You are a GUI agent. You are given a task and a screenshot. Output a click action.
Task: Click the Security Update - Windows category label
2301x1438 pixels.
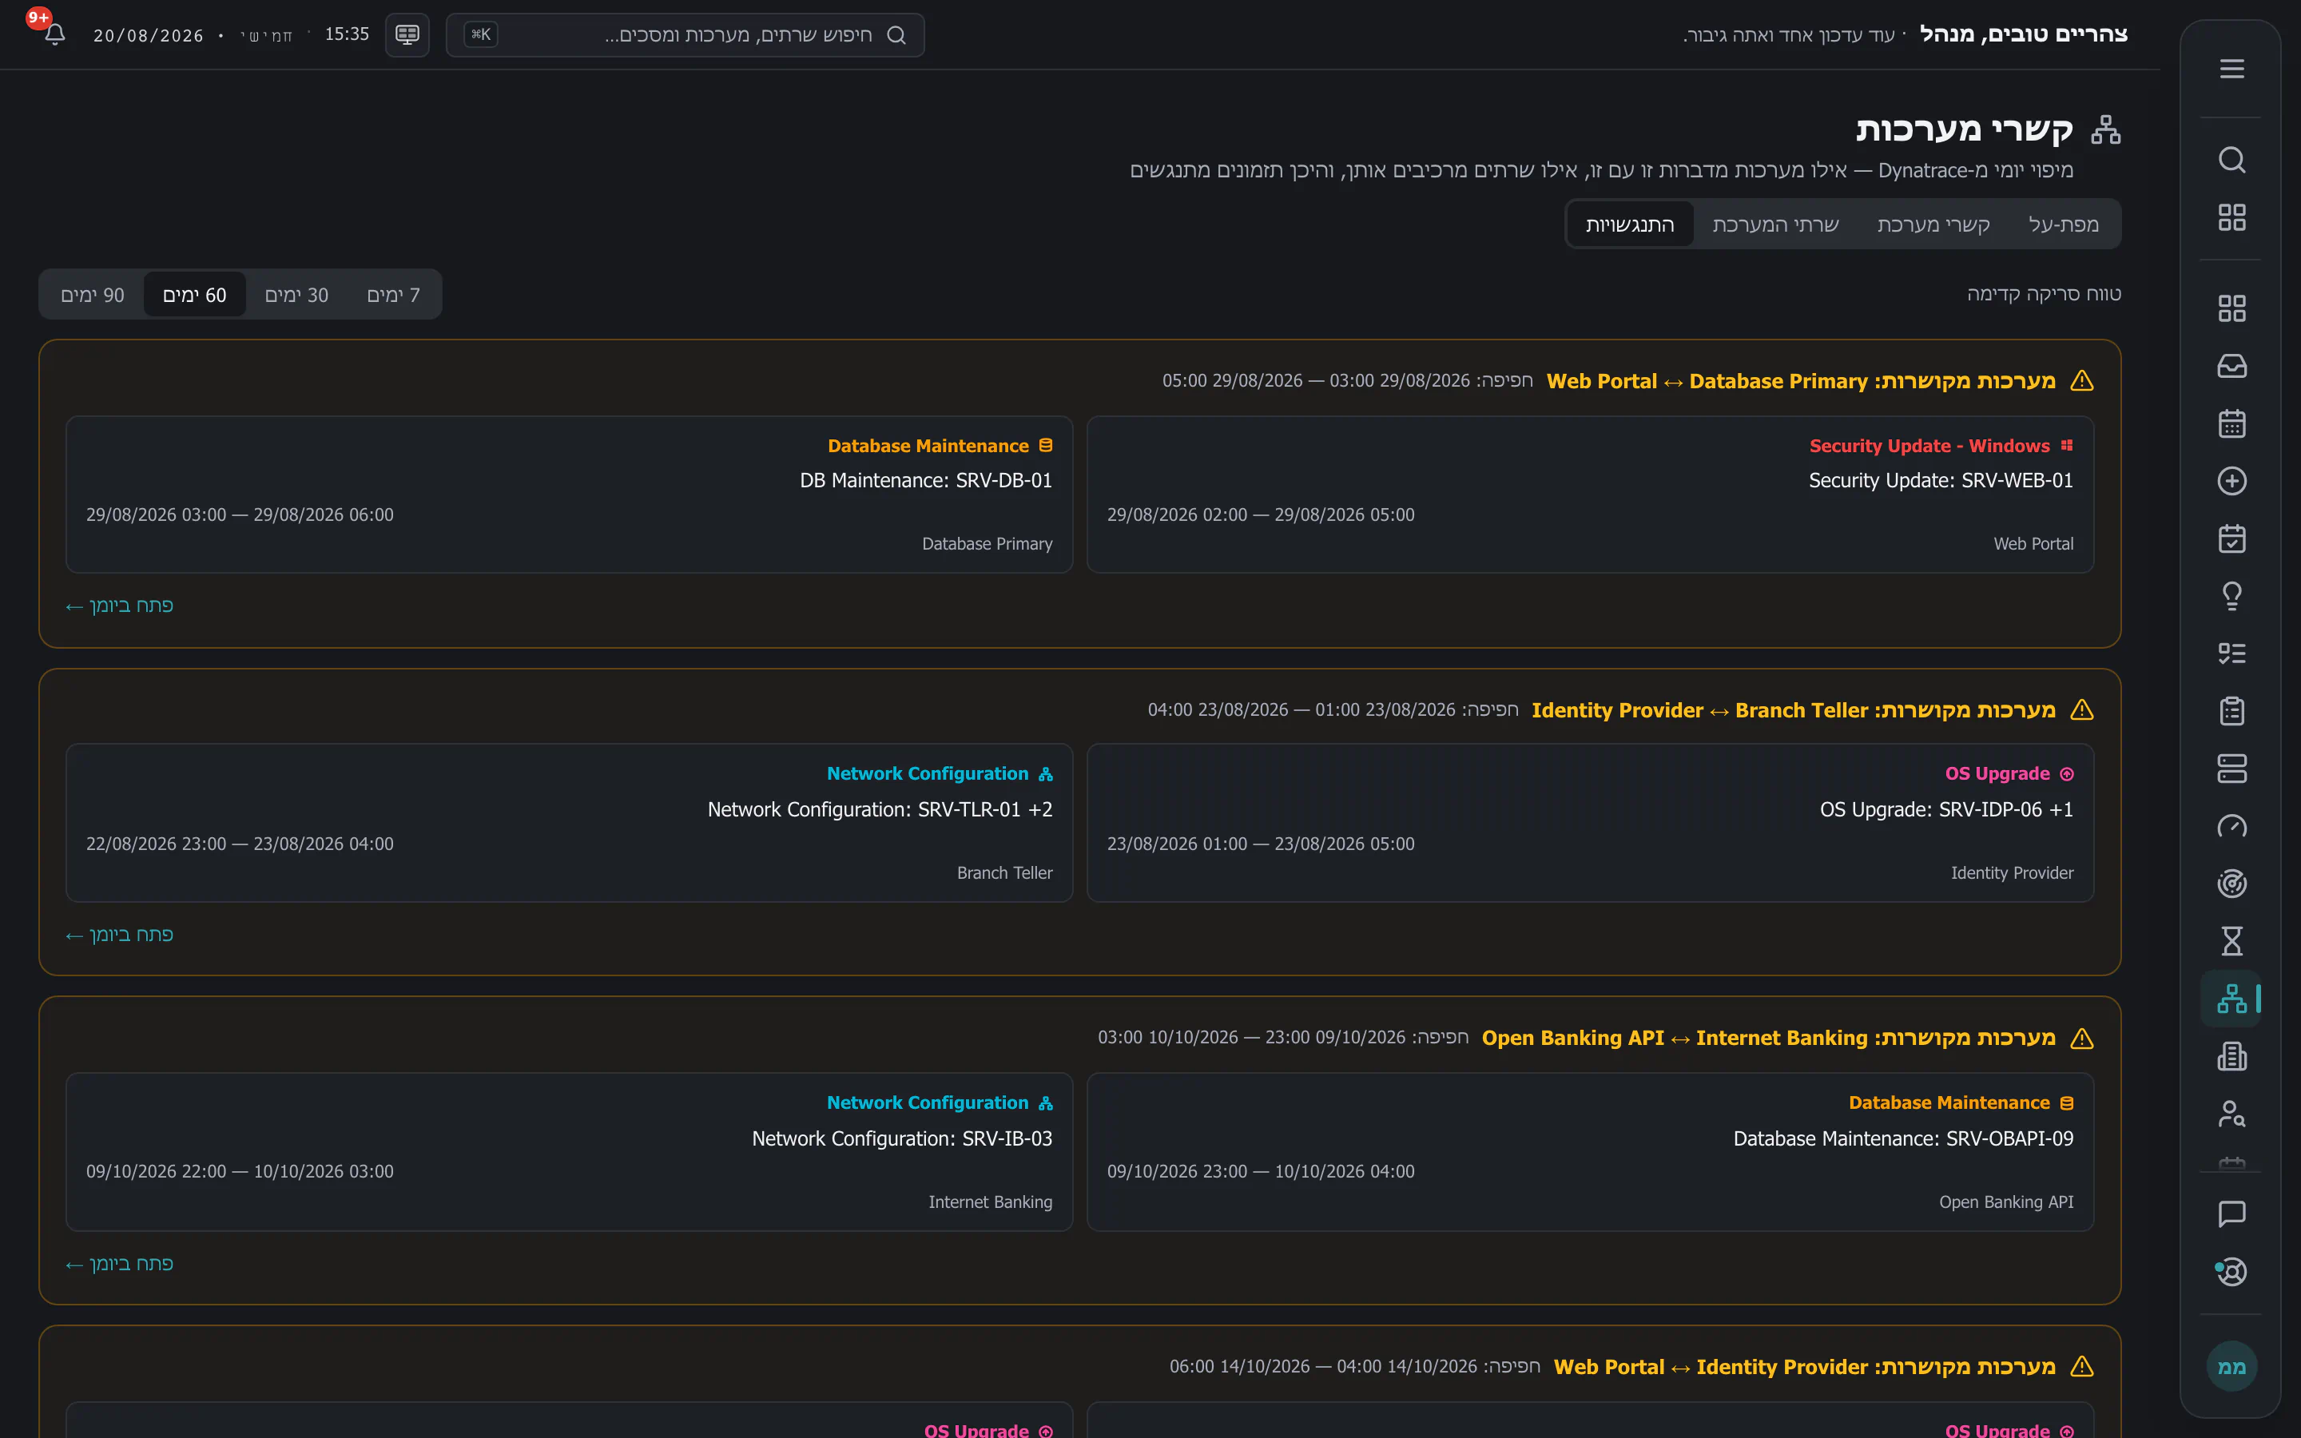coord(1929,446)
